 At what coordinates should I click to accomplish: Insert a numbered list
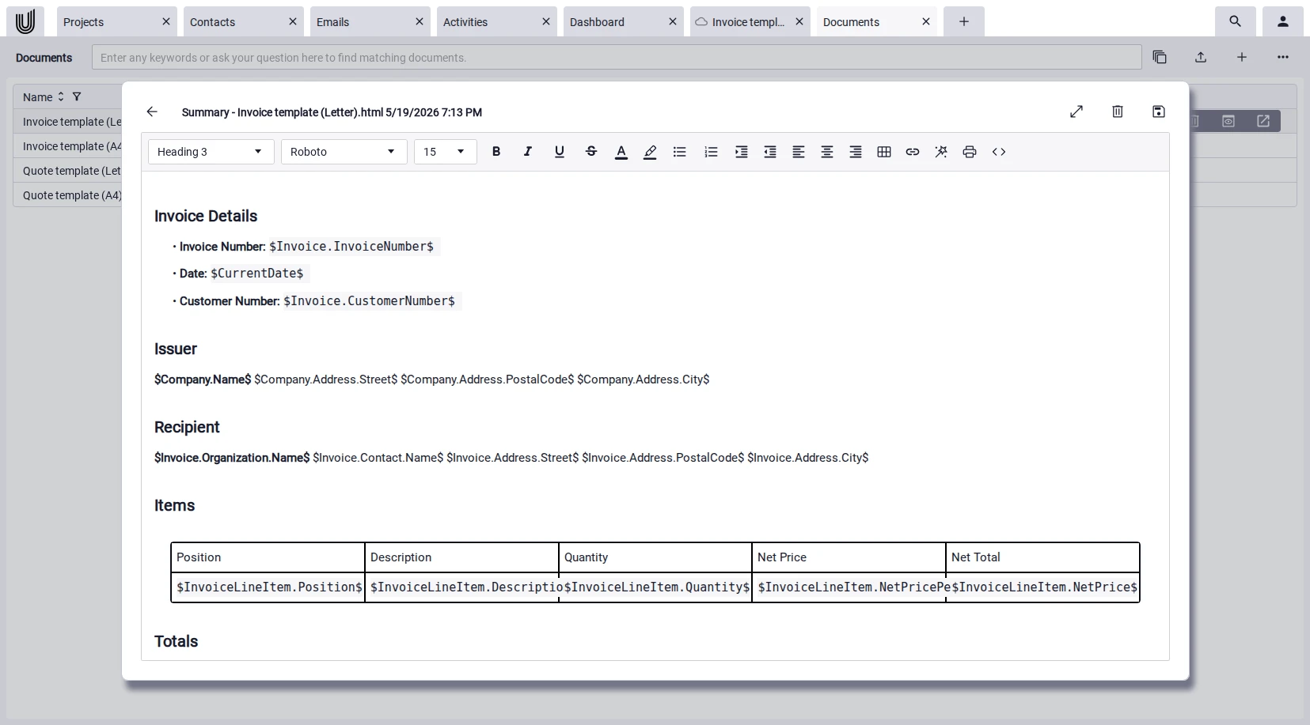click(711, 152)
